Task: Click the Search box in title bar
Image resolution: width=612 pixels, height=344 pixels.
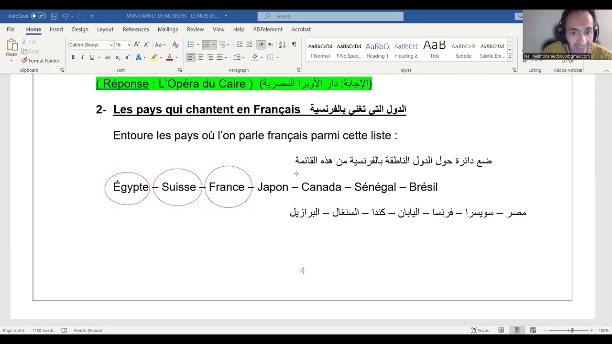Action: coord(330,16)
